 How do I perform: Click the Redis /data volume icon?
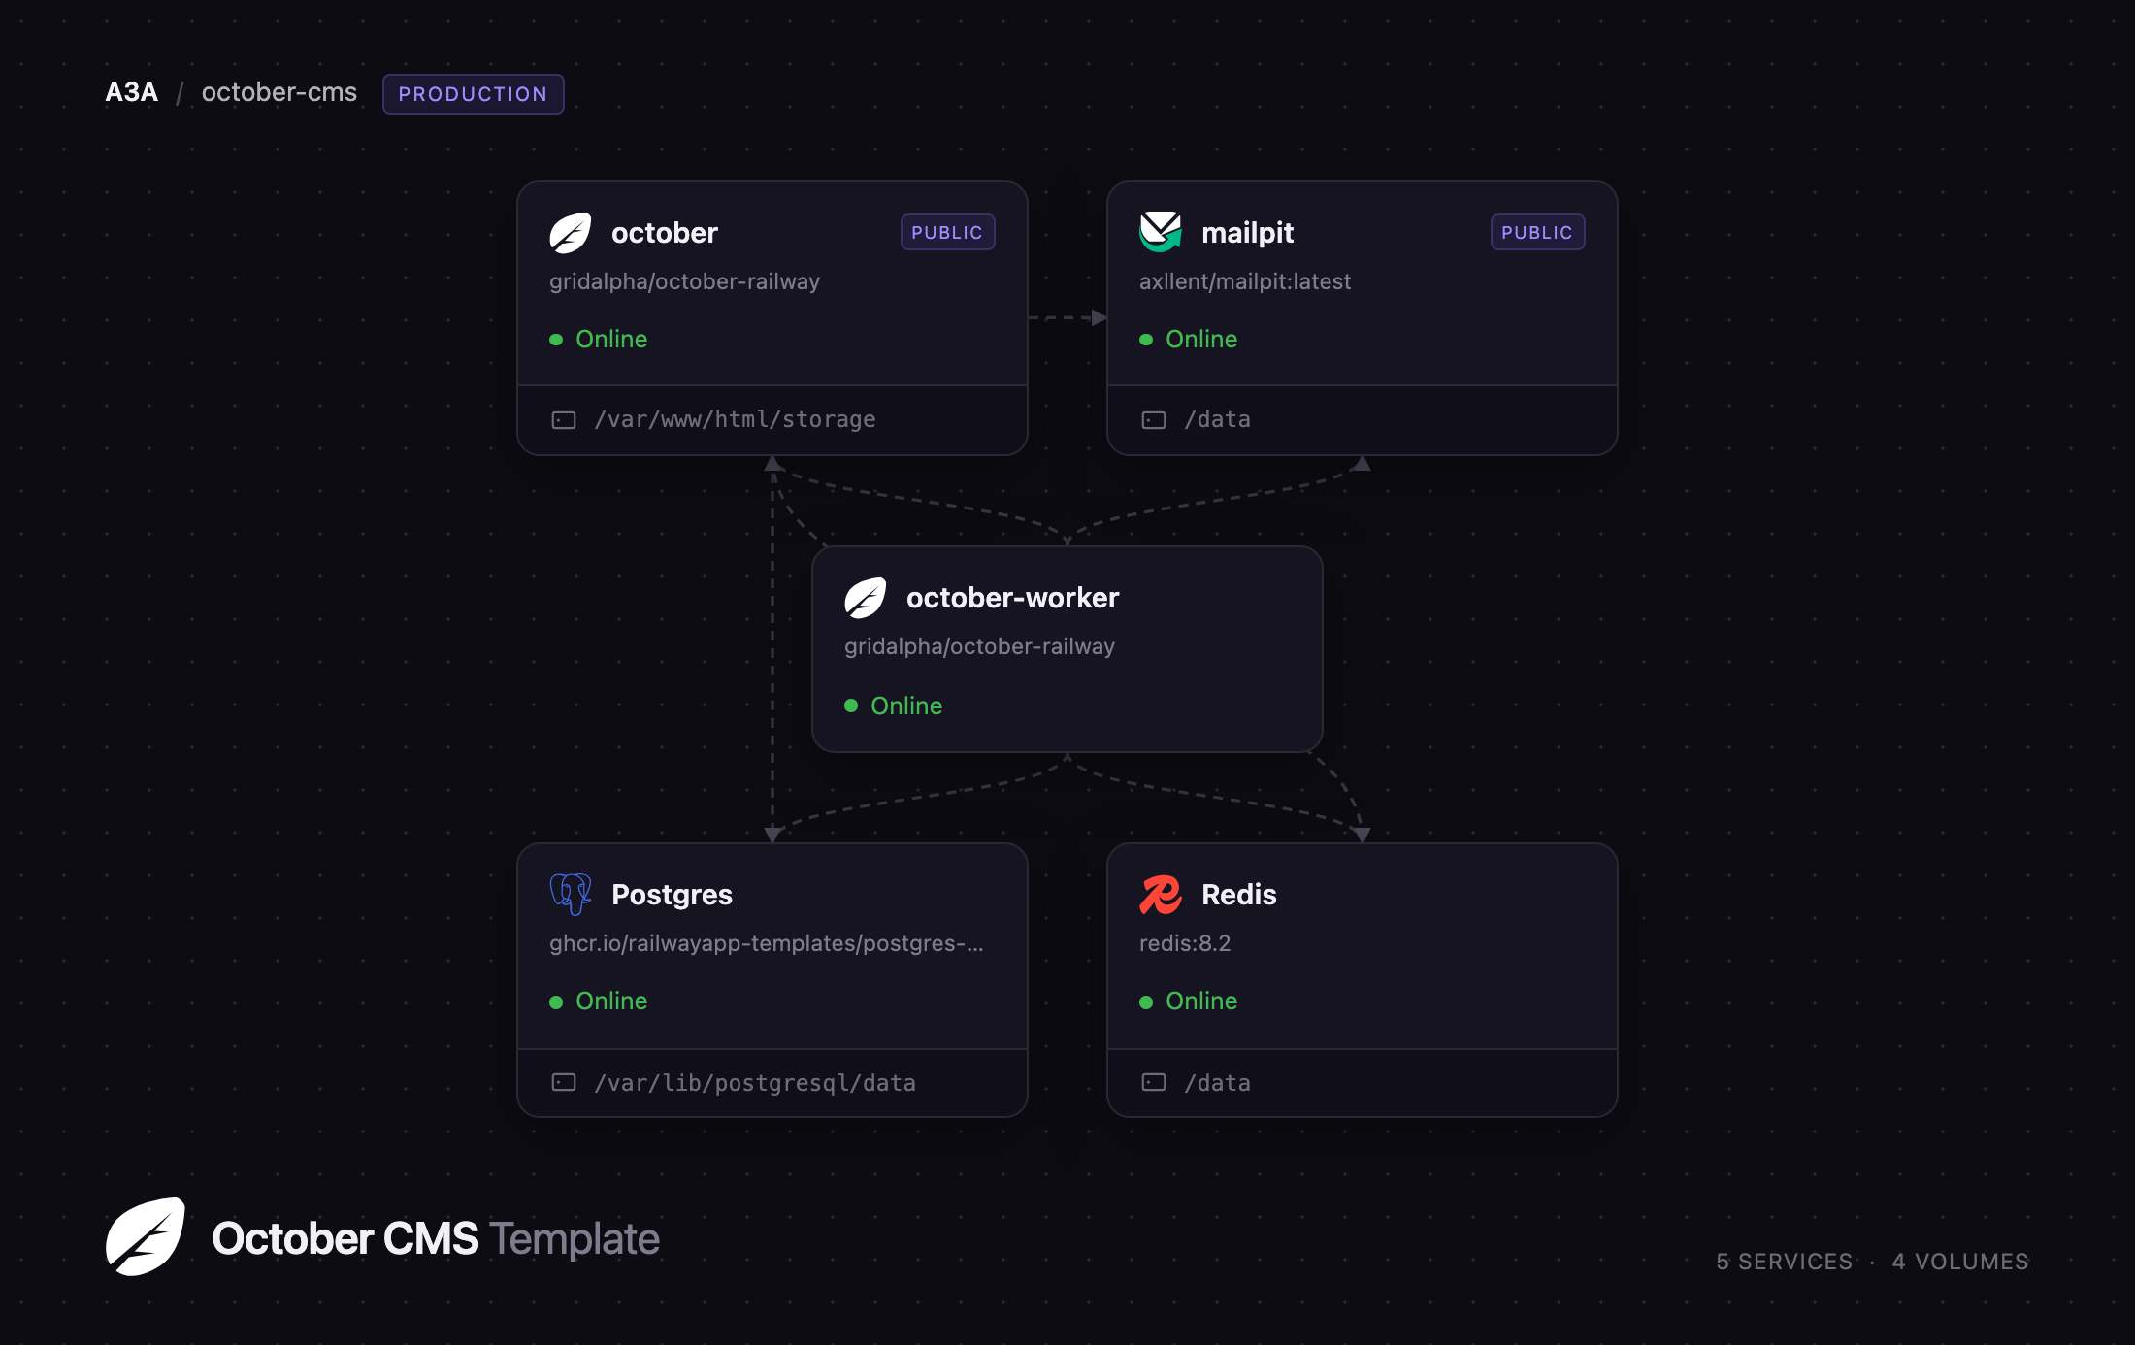pyautogui.click(x=1154, y=1082)
